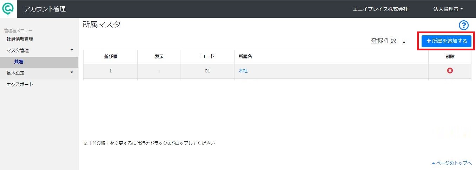Delete the 本社 row with red X
The width and height of the screenshot is (476, 170).
click(450, 71)
